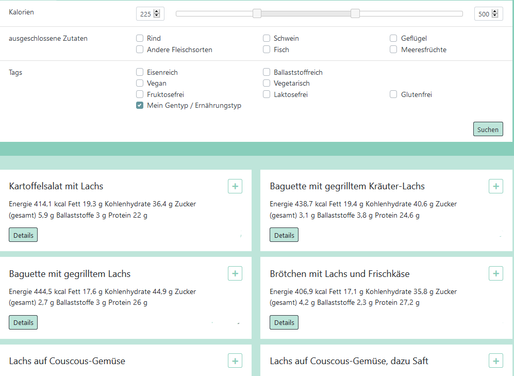
Task: Click the left Kalorien slider handle
Action: coord(257,13)
